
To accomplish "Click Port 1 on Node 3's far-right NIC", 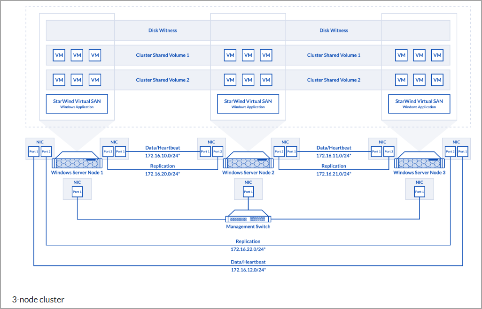I will click(x=462, y=151).
